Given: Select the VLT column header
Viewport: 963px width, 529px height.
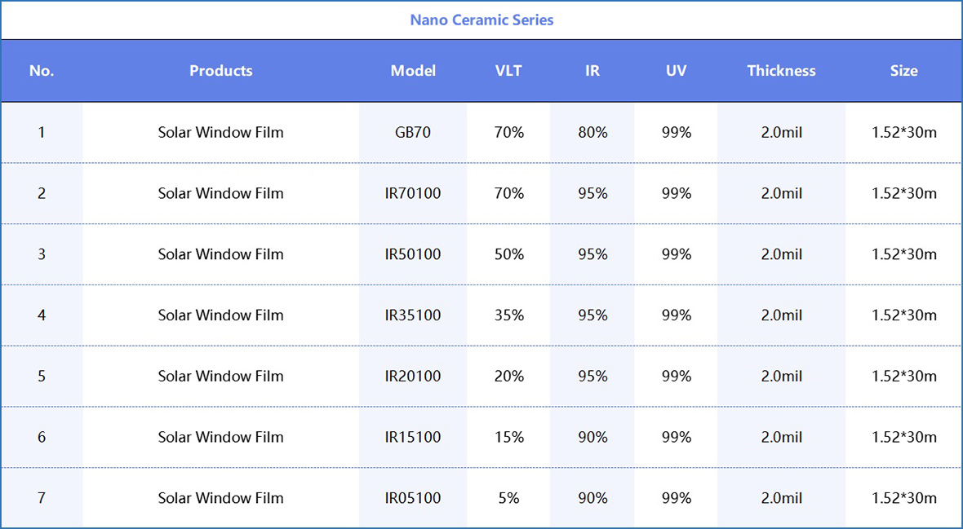Looking at the screenshot, I should click(x=508, y=71).
